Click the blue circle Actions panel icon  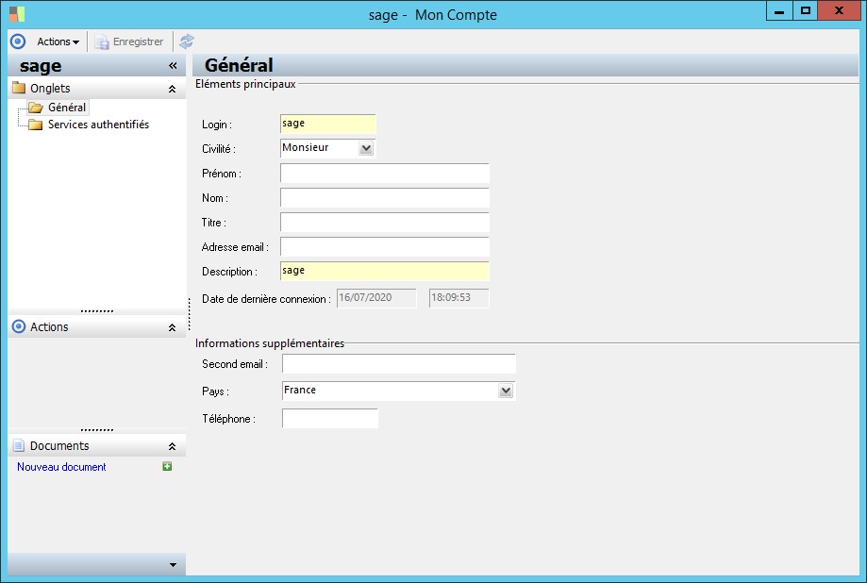pyautogui.click(x=19, y=326)
